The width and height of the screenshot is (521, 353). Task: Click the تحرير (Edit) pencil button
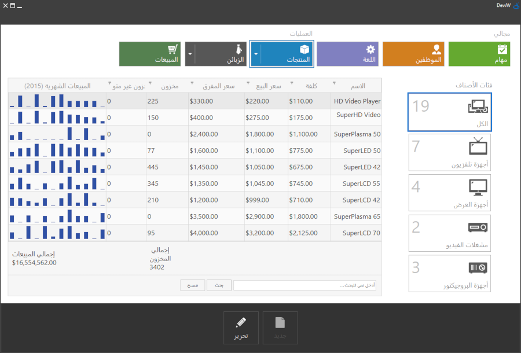click(241, 328)
